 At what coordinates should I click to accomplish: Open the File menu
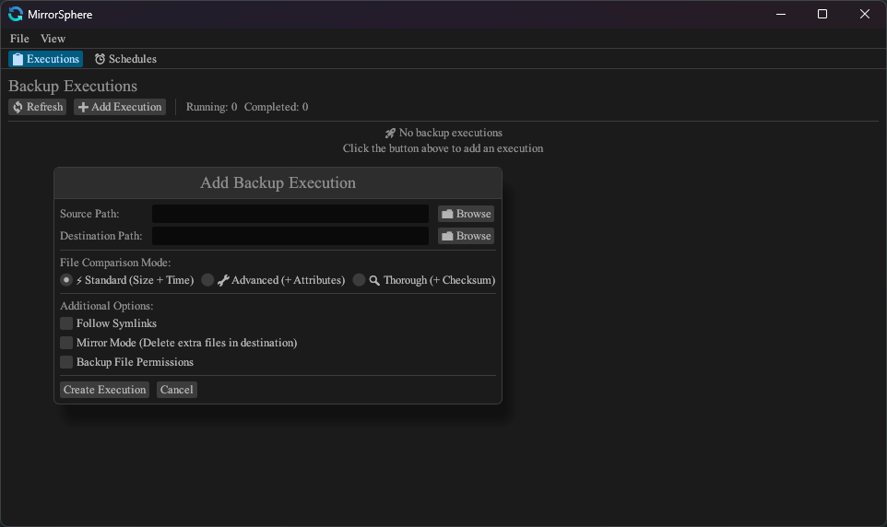point(19,39)
